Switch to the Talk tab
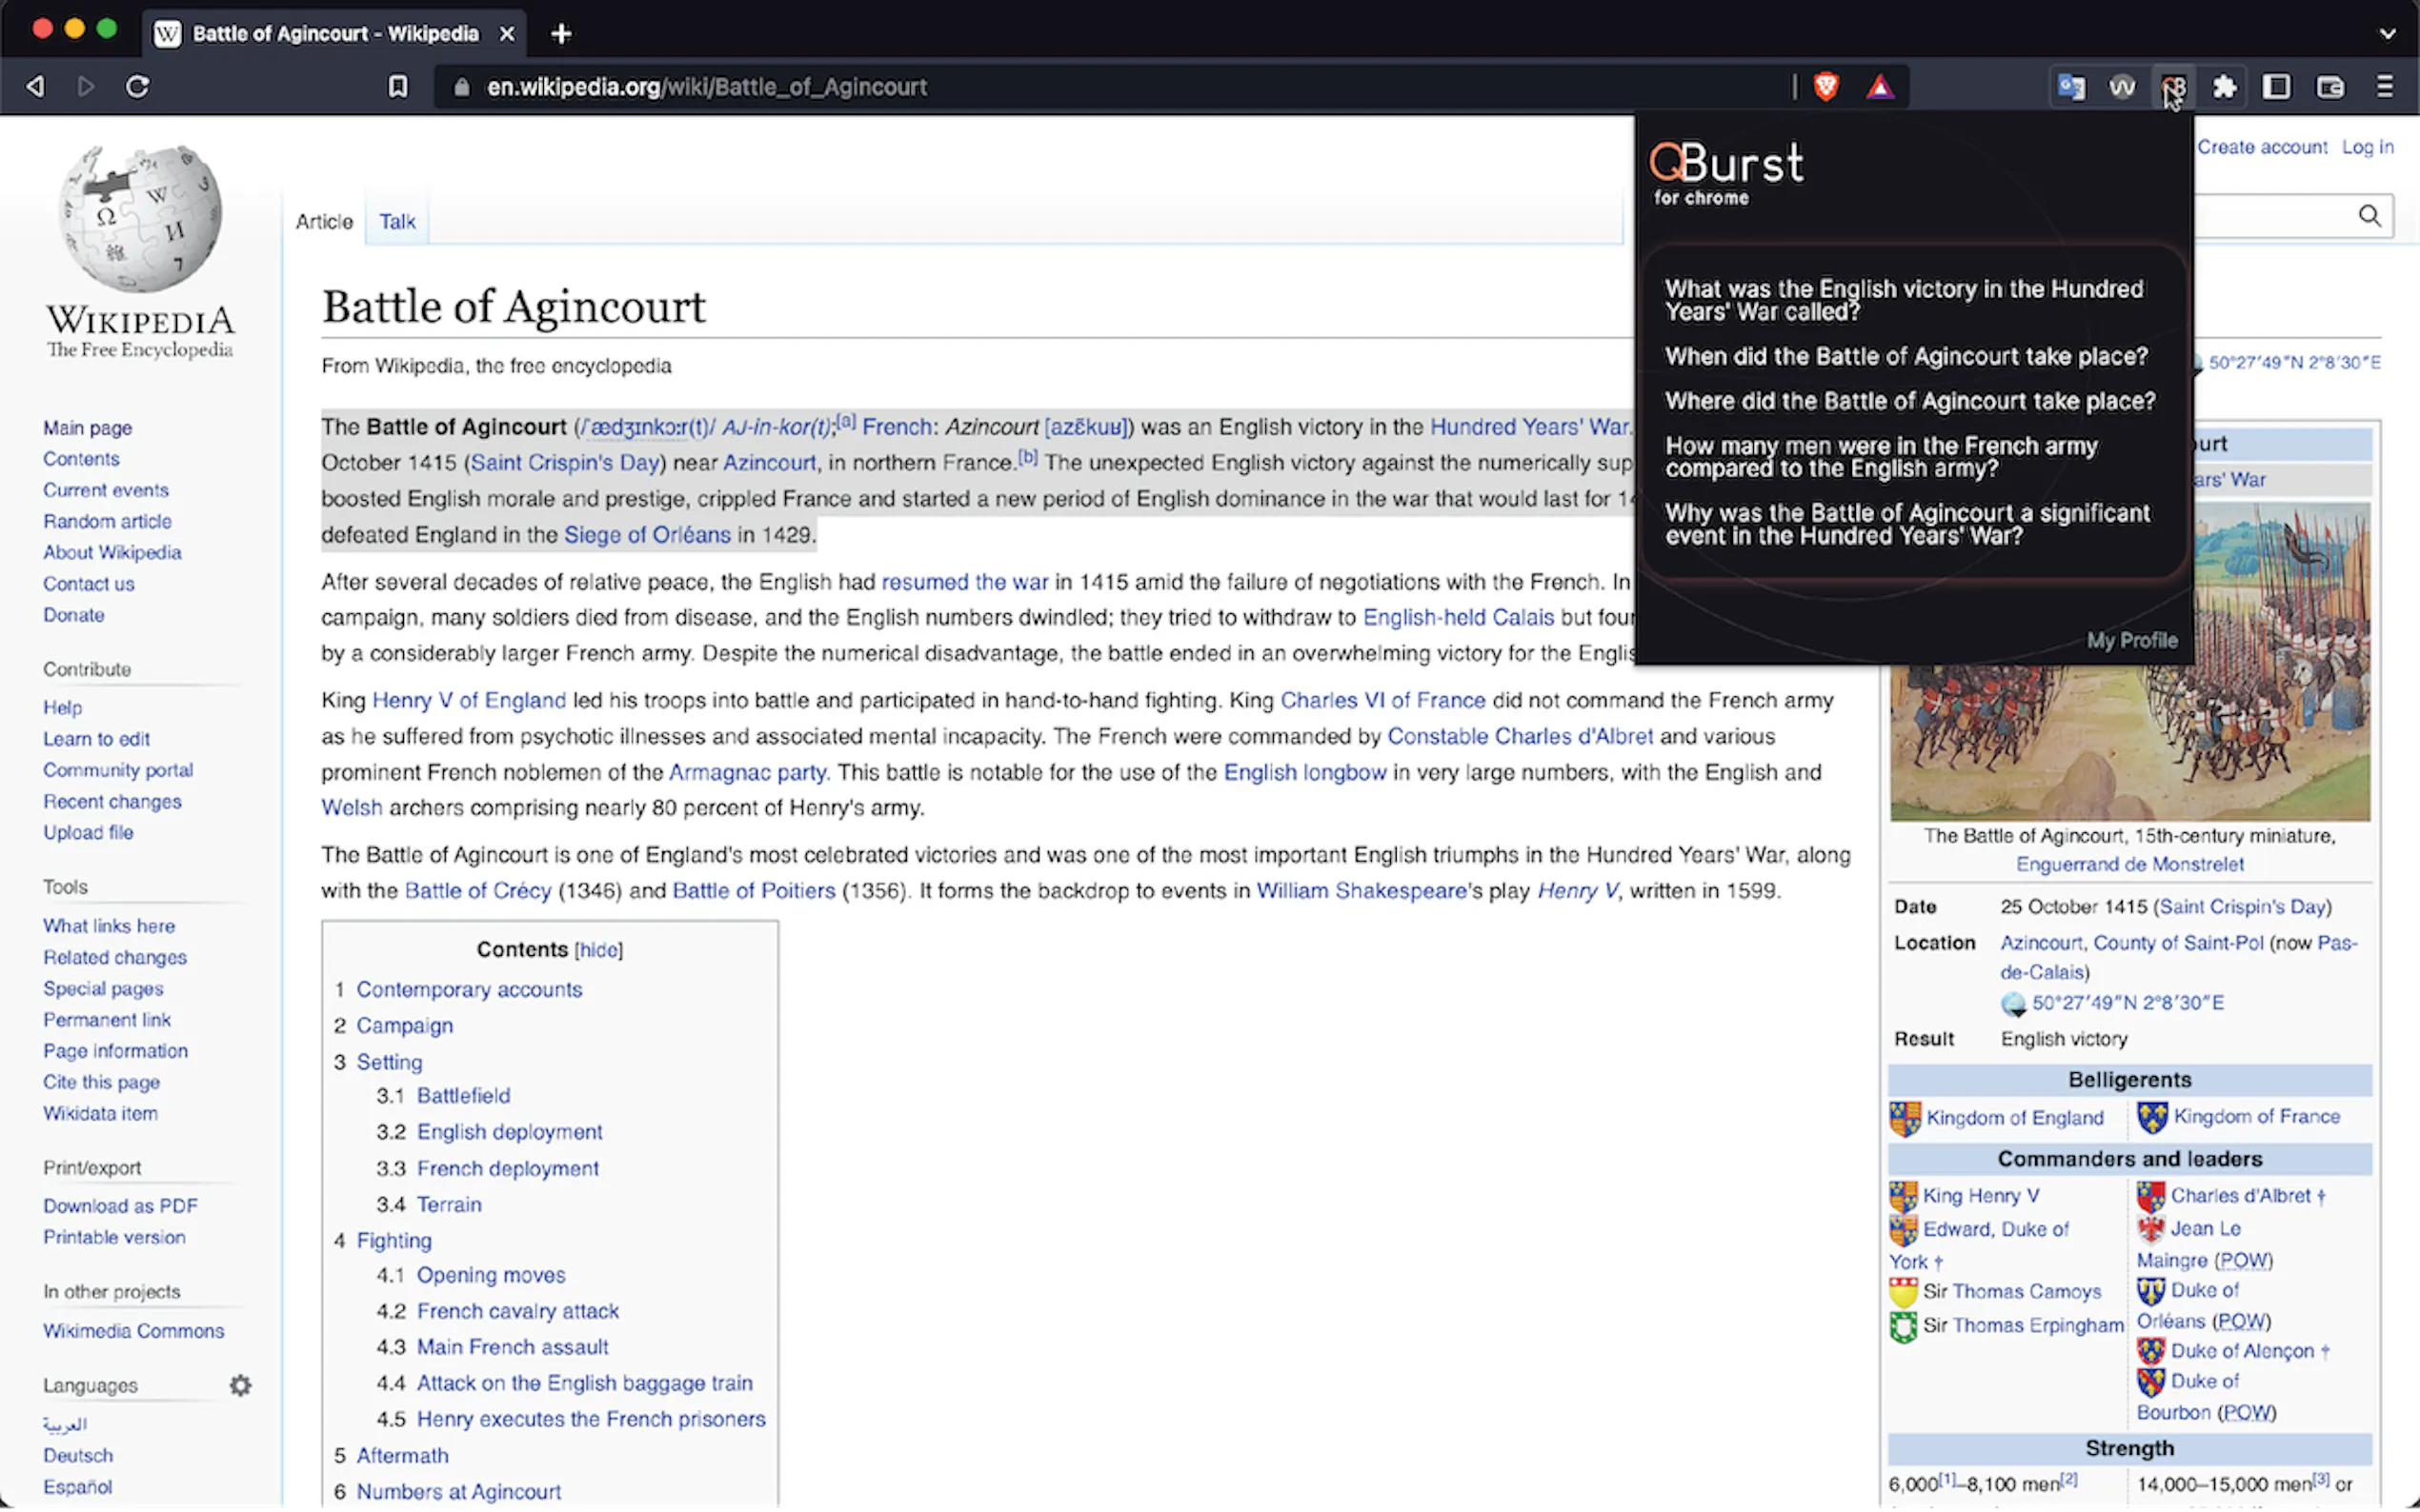2420x1512 pixels. coord(396,222)
